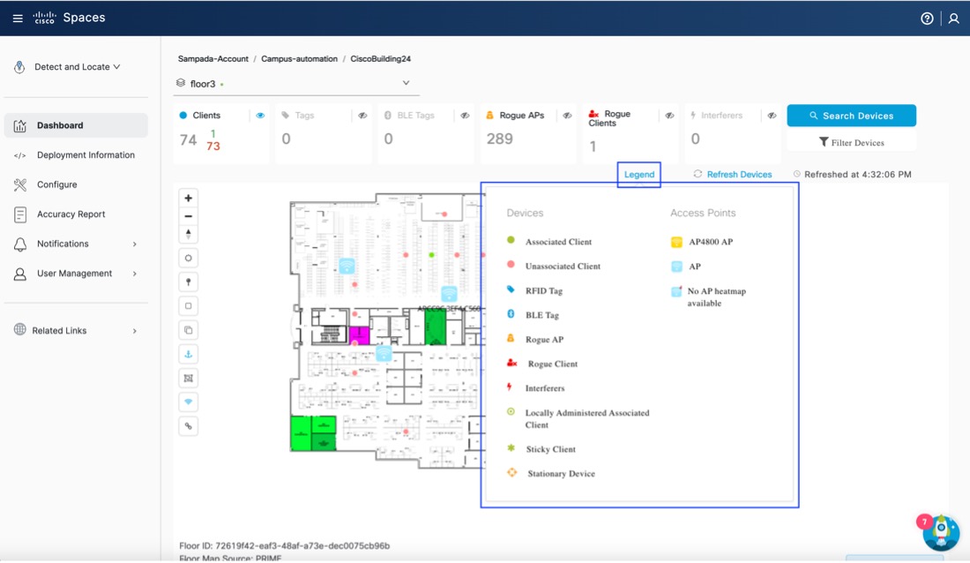Open the rocket assistant badge icon

(941, 532)
